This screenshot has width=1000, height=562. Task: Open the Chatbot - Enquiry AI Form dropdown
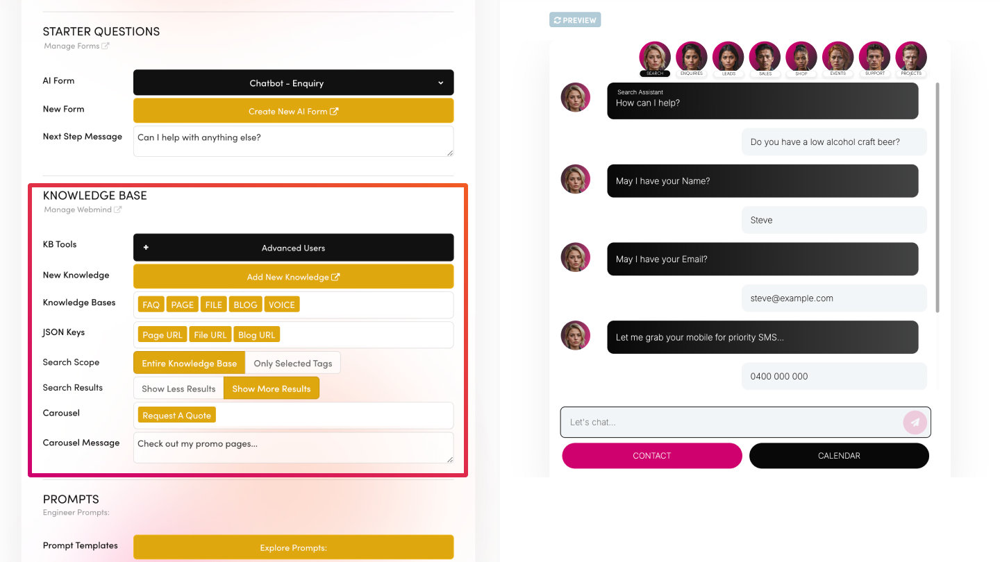pyautogui.click(x=293, y=83)
